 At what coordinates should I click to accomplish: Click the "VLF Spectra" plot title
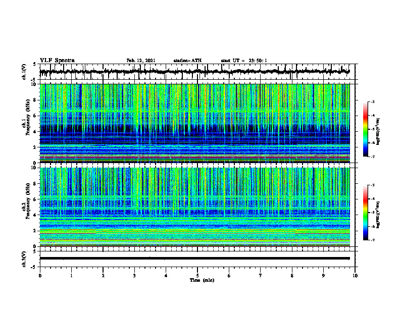[57, 61]
